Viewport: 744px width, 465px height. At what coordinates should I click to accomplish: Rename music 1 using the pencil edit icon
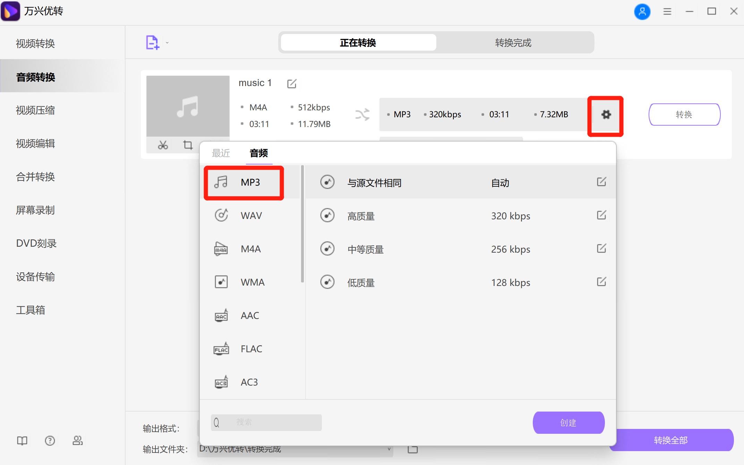tap(292, 83)
